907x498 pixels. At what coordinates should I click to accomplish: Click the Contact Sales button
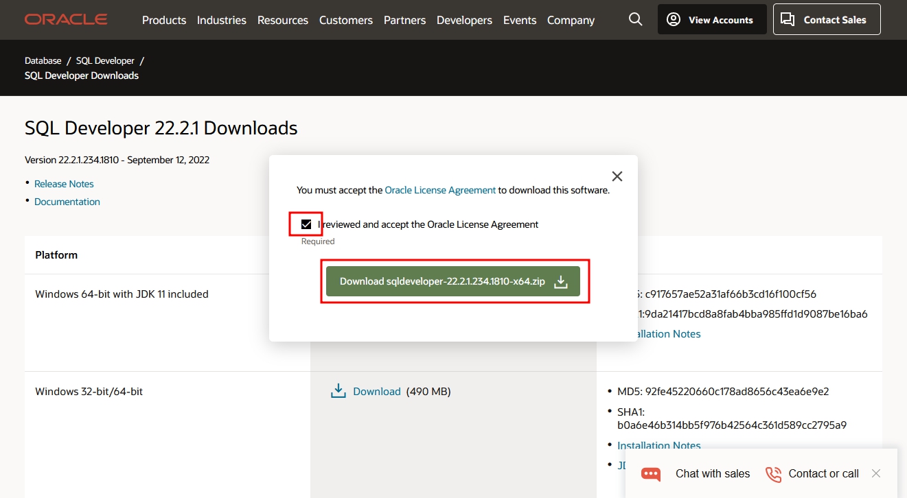(x=827, y=20)
